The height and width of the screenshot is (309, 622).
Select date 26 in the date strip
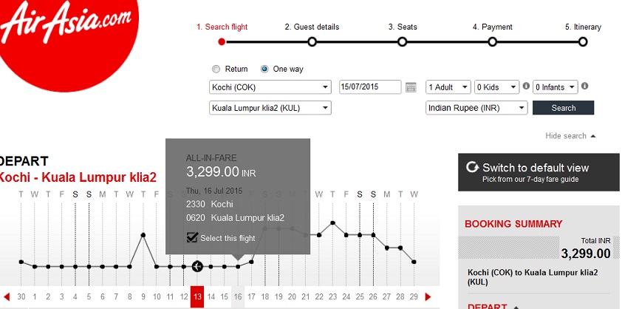[x=373, y=296]
